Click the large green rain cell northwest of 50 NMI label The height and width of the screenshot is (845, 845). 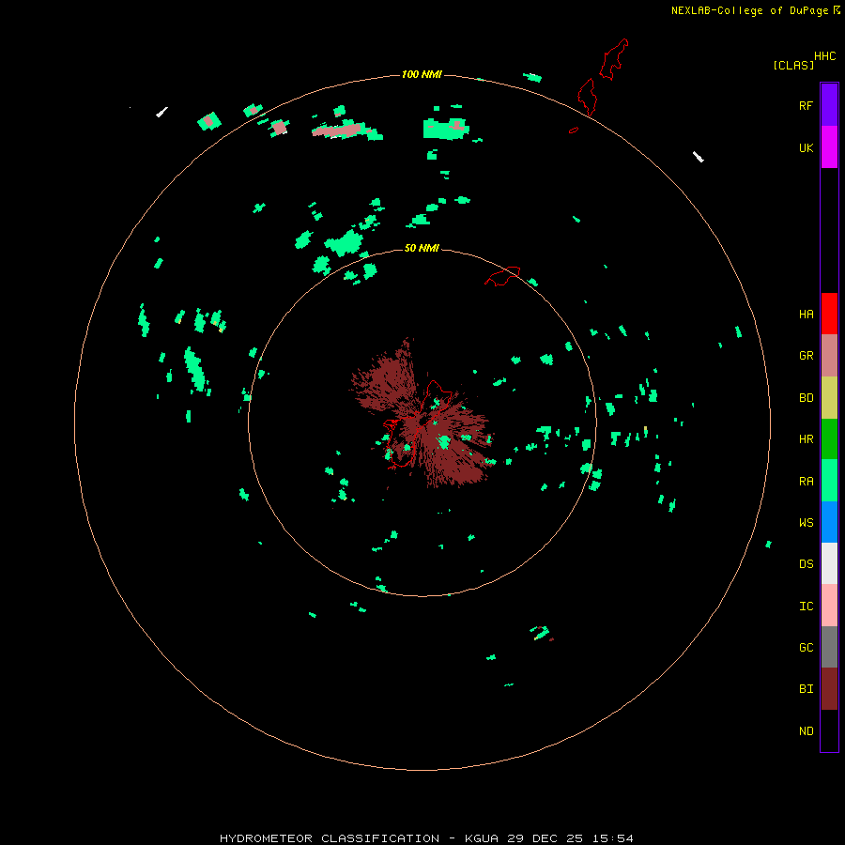coord(345,242)
